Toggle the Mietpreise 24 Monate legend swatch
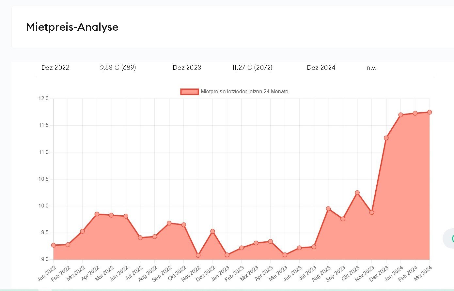The height and width of the screenshot is (291, 454). pos(189,92)
